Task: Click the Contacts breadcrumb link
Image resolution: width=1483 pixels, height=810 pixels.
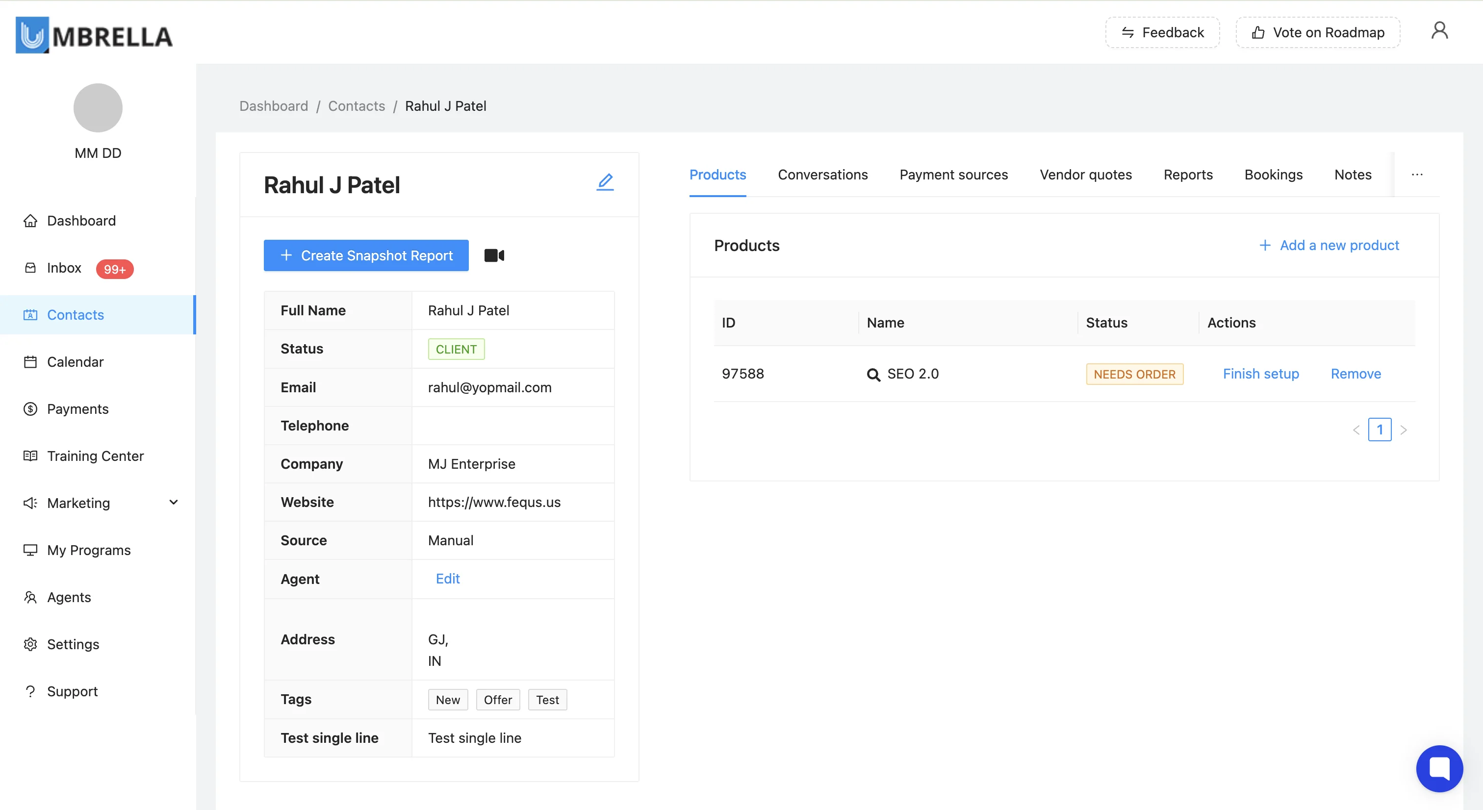Action: coord(356,106)
